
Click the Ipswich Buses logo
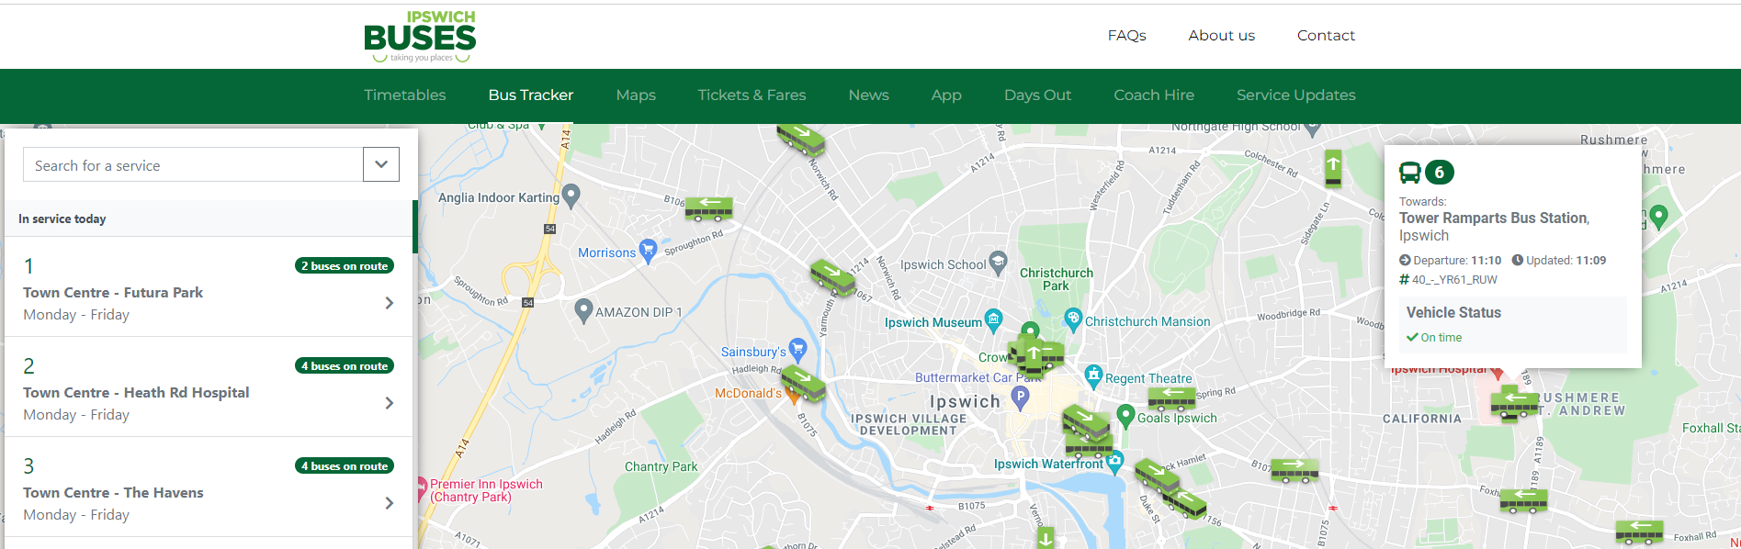coord(420,37)
